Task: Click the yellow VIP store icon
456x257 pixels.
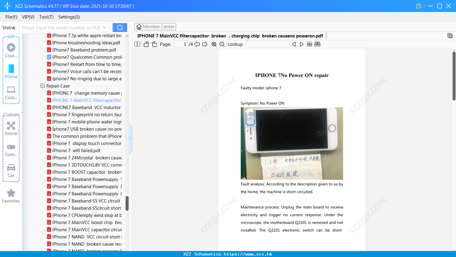Action: coord(419,6)
